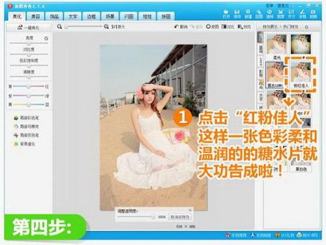Image resolution: width=326 pixels, height=245 pixels.
Task: Click the 一键美化 one-click beautify button
Action: [29, 27]
